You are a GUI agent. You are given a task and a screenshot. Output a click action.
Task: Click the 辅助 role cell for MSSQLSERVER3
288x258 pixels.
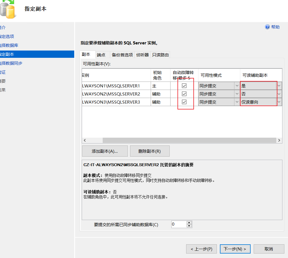[160, 102]
